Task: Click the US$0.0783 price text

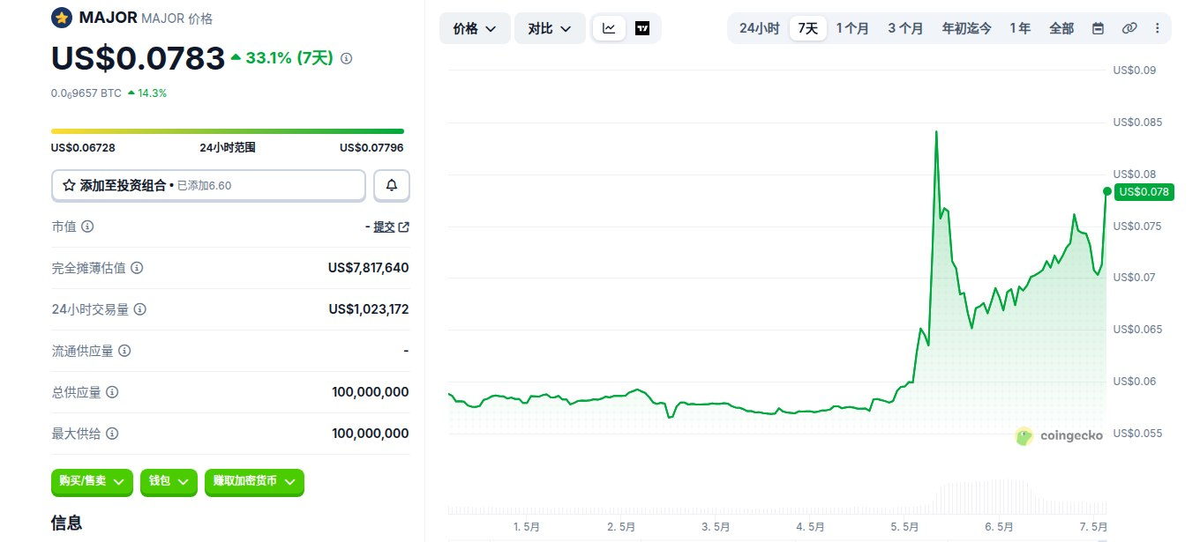Action: coord(139,58)
